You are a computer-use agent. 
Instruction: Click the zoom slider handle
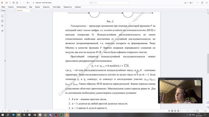188,111
